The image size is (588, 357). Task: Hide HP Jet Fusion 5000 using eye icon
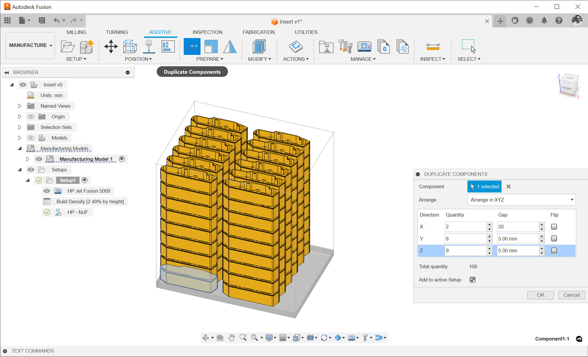[x=47, y=191]
